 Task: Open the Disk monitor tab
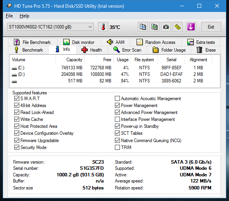(79, 42)
